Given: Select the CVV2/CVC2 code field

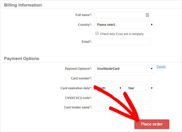Looking at the screenshot, I should [x=122, y=98].
